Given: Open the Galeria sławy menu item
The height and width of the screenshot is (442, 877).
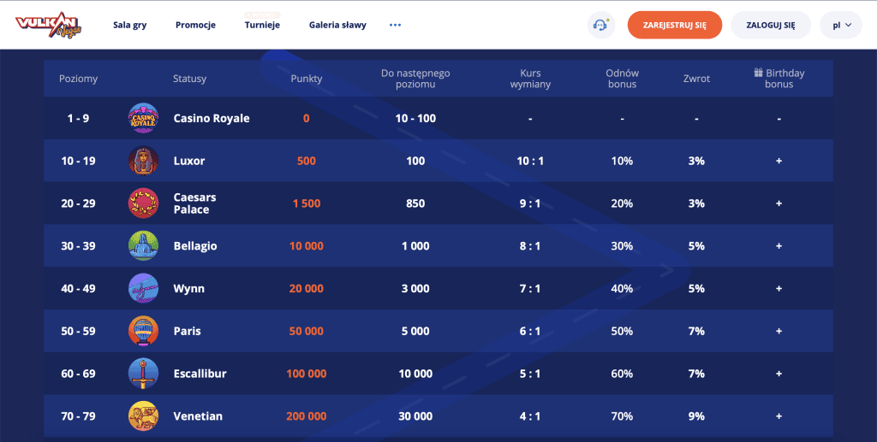Looking at the screenshot, I should point(337,25).
